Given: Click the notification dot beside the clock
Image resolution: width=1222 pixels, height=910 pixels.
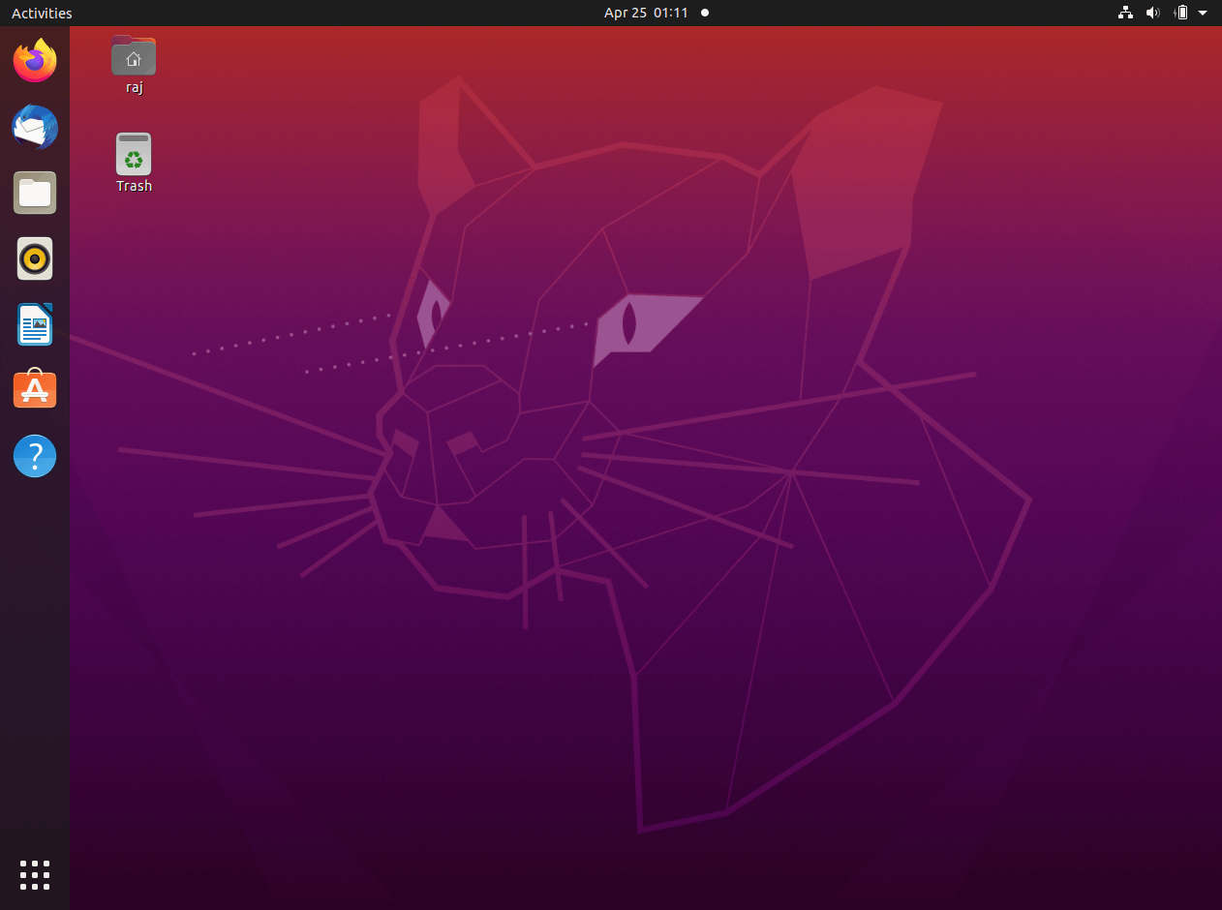Looking at the screenshot, I should coord(705,13).
